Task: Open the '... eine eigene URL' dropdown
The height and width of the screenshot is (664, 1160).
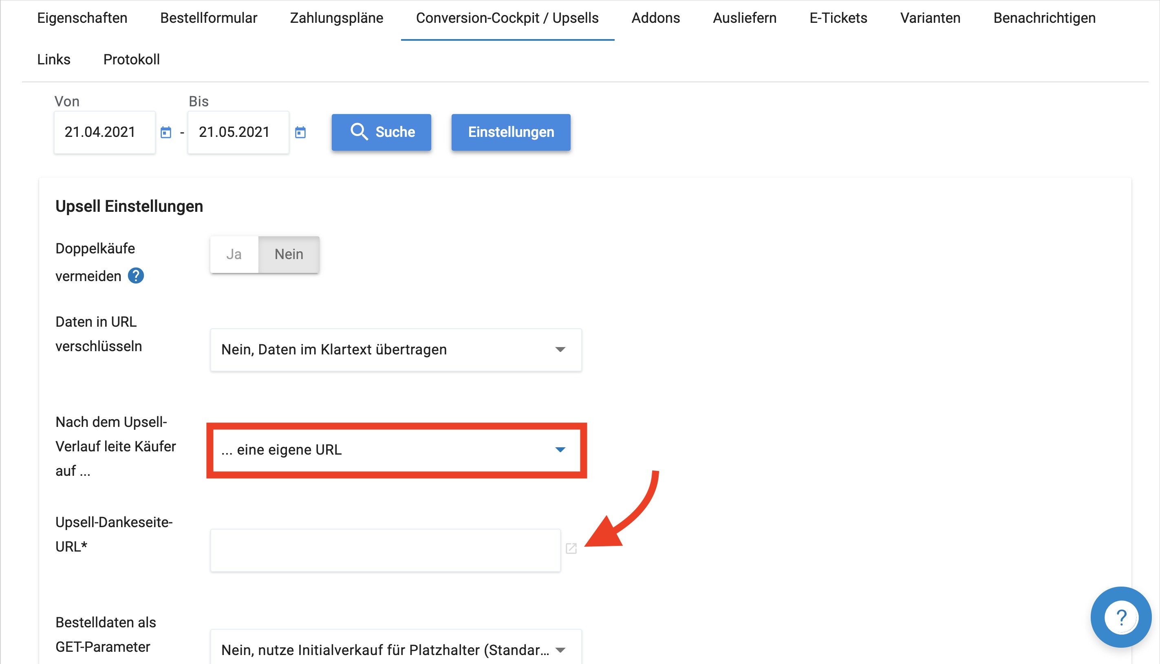Action: [396, 450]
